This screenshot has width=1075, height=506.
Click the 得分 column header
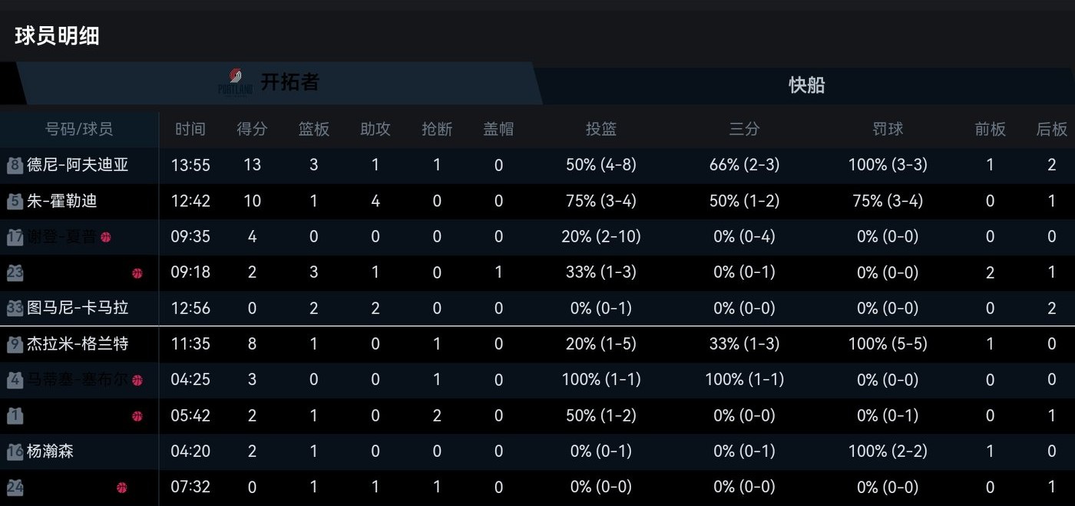(252, 130)
